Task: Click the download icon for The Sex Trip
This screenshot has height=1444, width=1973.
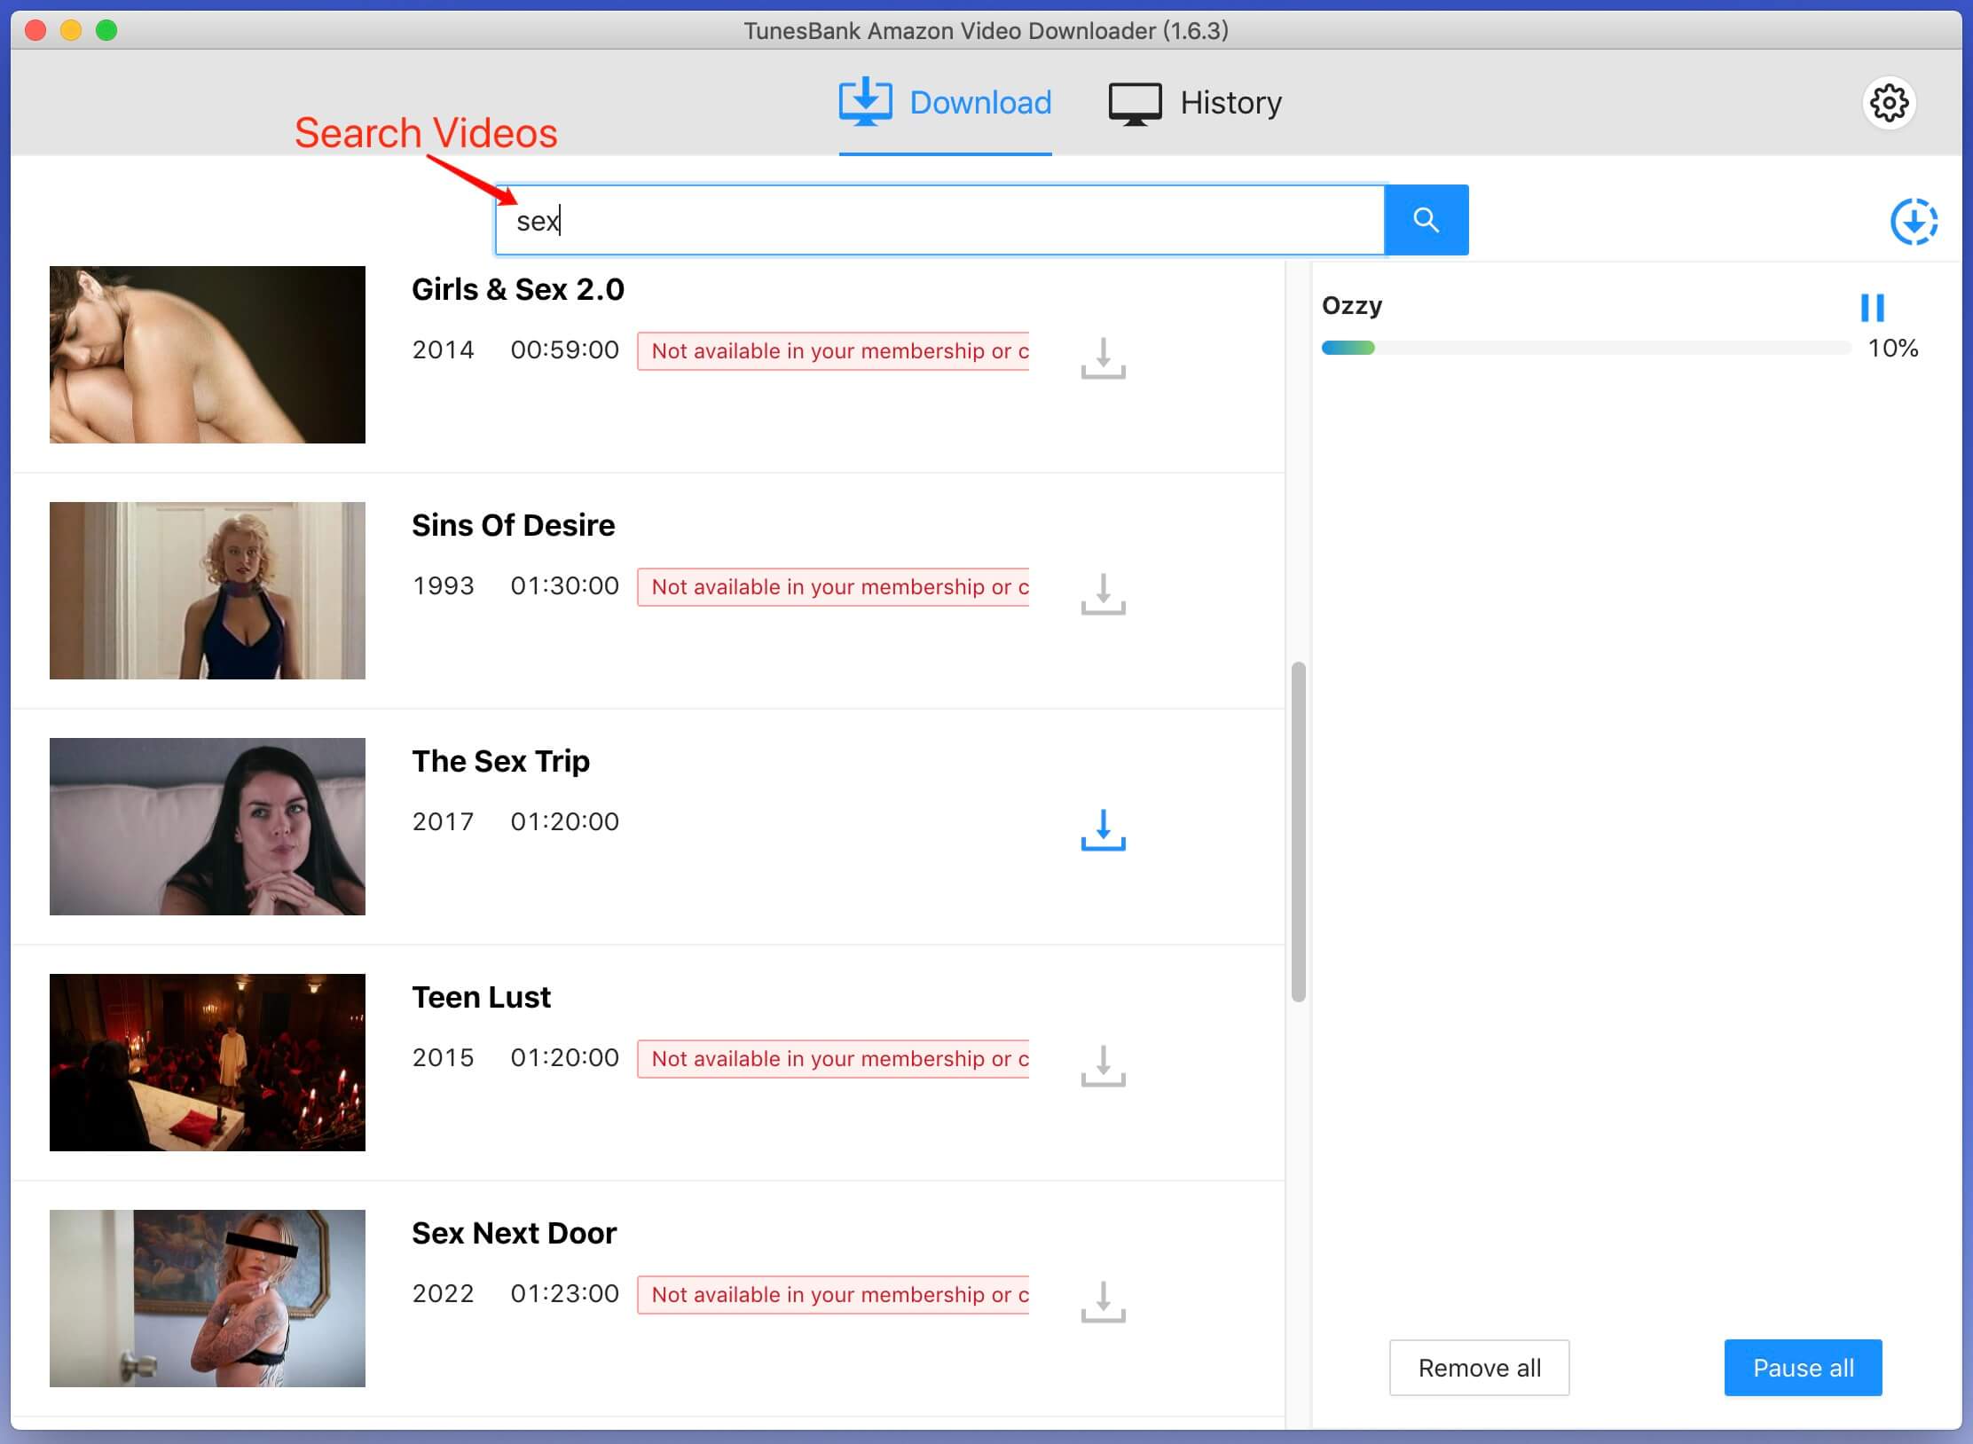Action: [1103, 827]
